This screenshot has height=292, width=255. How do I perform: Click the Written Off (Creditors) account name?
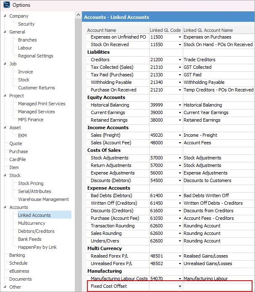(x=114, y=203)
